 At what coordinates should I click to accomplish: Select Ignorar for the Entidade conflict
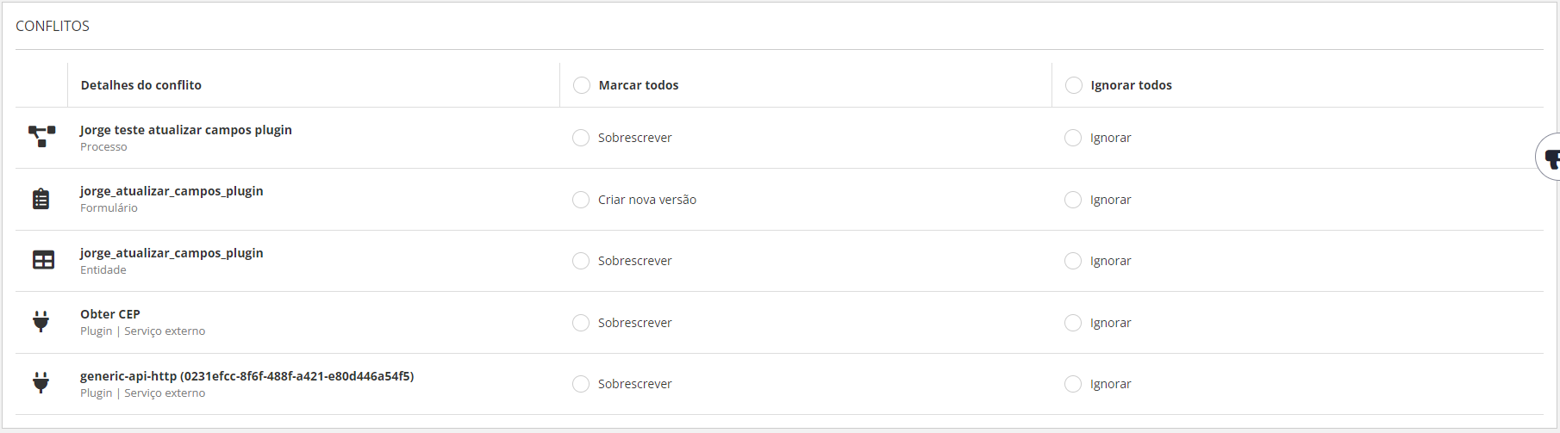click(x=1073, y=261)
